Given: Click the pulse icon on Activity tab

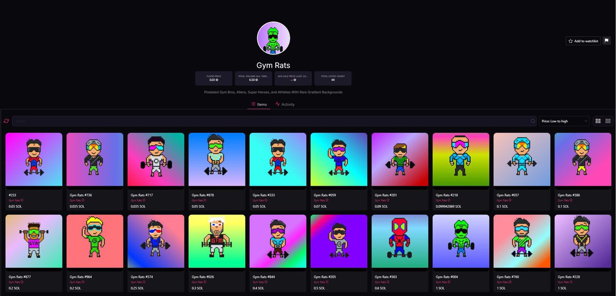Looking at the screenshot, I should tap(278, 104).
